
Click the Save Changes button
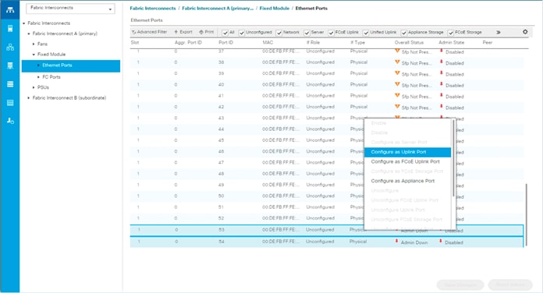click(x=460, y=284)
